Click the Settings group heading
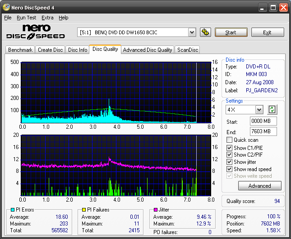 (234, 101)
